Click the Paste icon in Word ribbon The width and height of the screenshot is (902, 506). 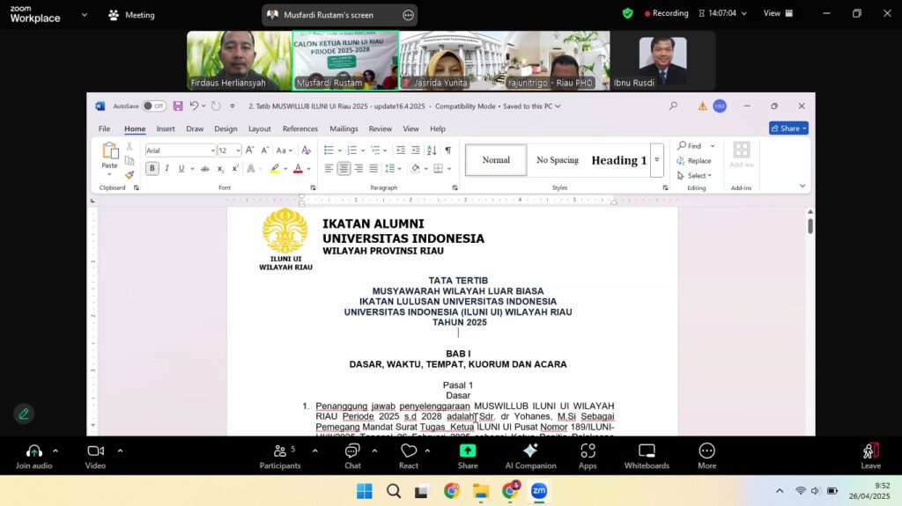tap(109, 150)
